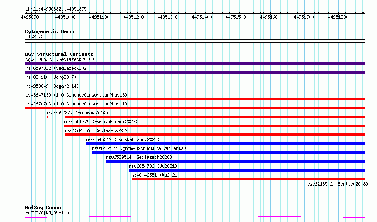Click the DGV Structural Variants track heading
This screenshot has width=377, height=222.
(59, 54)
